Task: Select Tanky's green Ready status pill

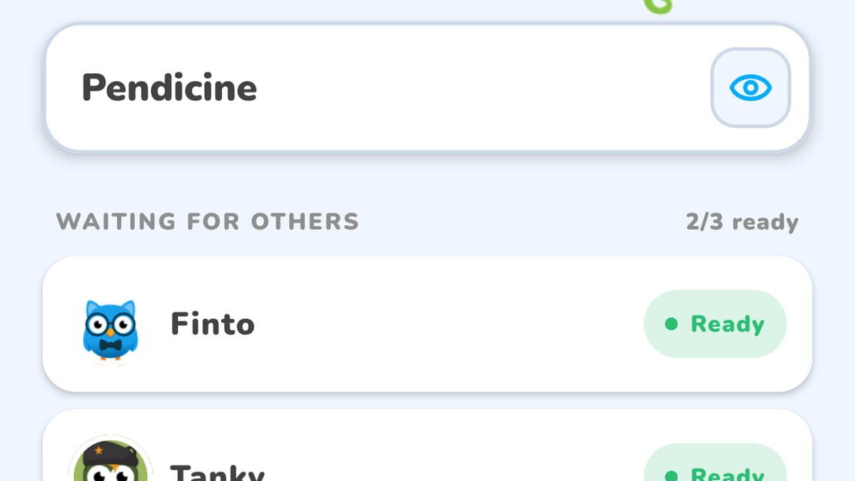Action: (x=715, y=462)
